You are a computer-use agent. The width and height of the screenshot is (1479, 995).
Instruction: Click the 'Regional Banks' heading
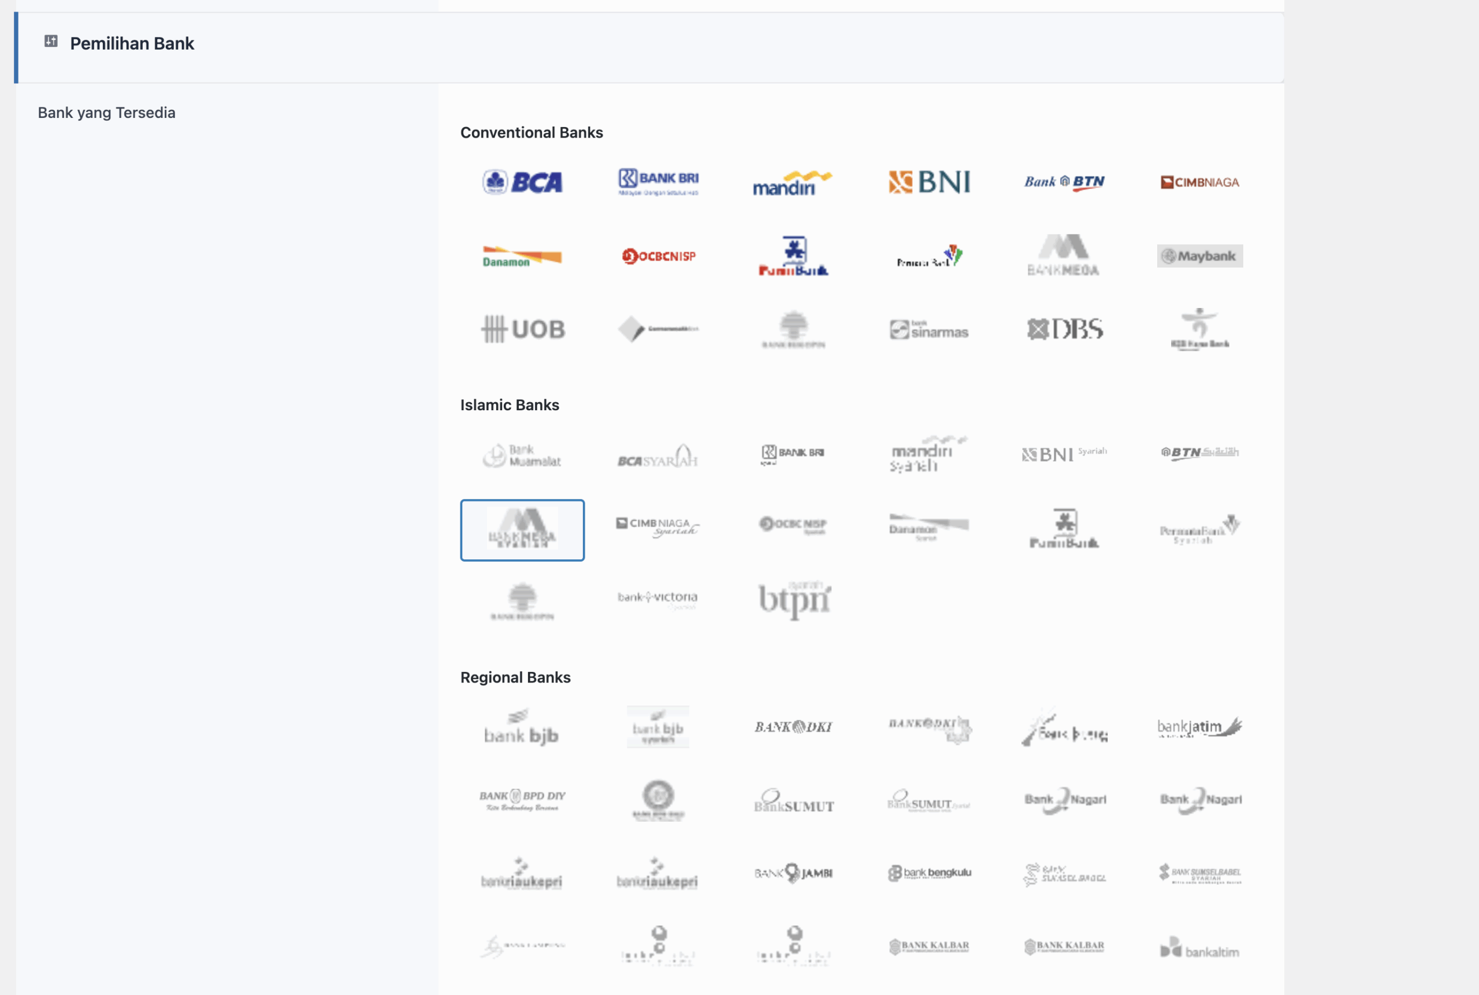click(x=515, y=677)
